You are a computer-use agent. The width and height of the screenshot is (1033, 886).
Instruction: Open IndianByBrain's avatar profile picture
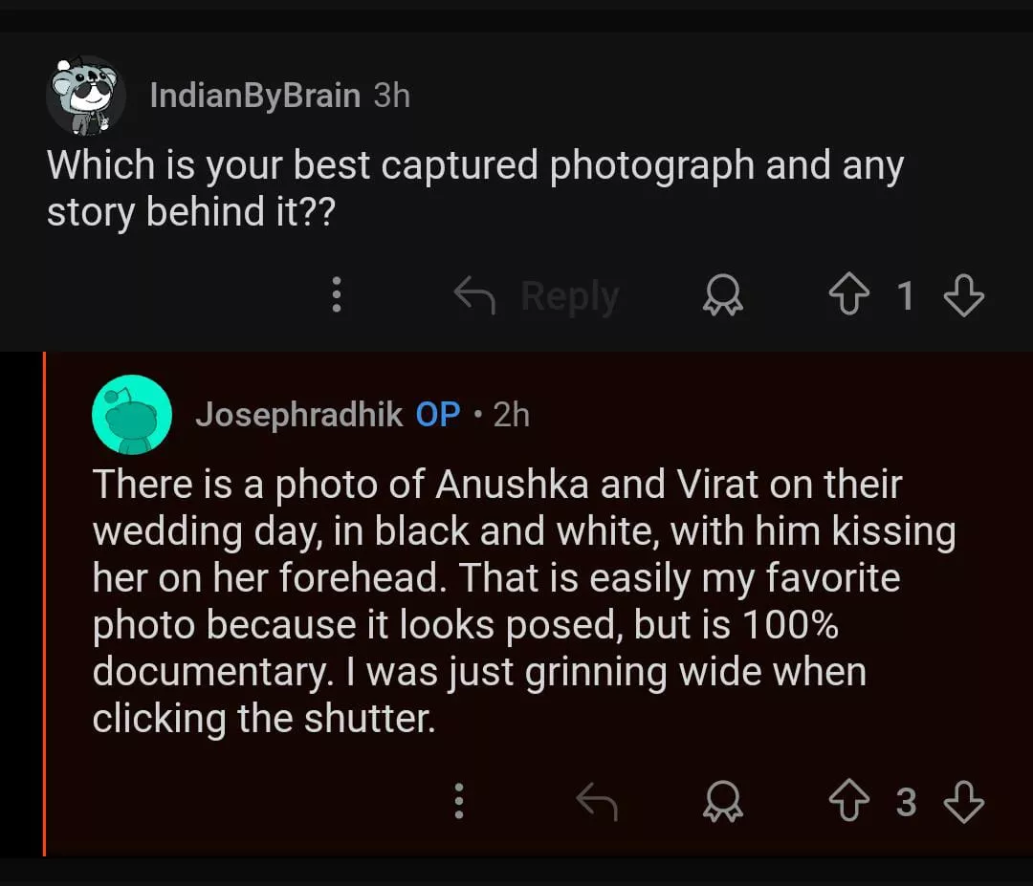pos(86,96)
